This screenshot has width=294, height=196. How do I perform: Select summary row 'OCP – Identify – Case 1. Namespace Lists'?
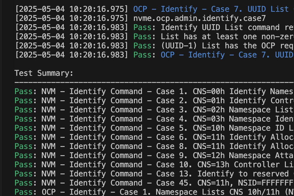click(154, 192)
